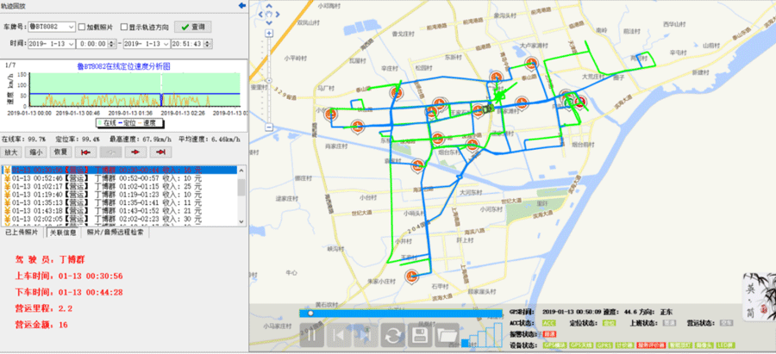Toggle the 显示轨迹方向 checkbox
Screen dimensions: 776x354
(x=124, y=27)
